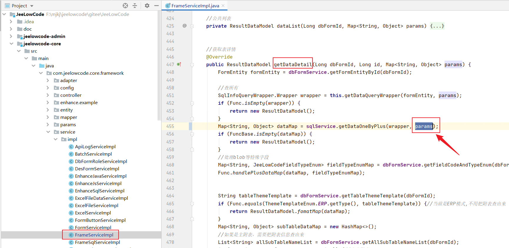This screenshot has width=509, height=248.
Task: Click the override gutter icon on line 447
Action: 179,64
